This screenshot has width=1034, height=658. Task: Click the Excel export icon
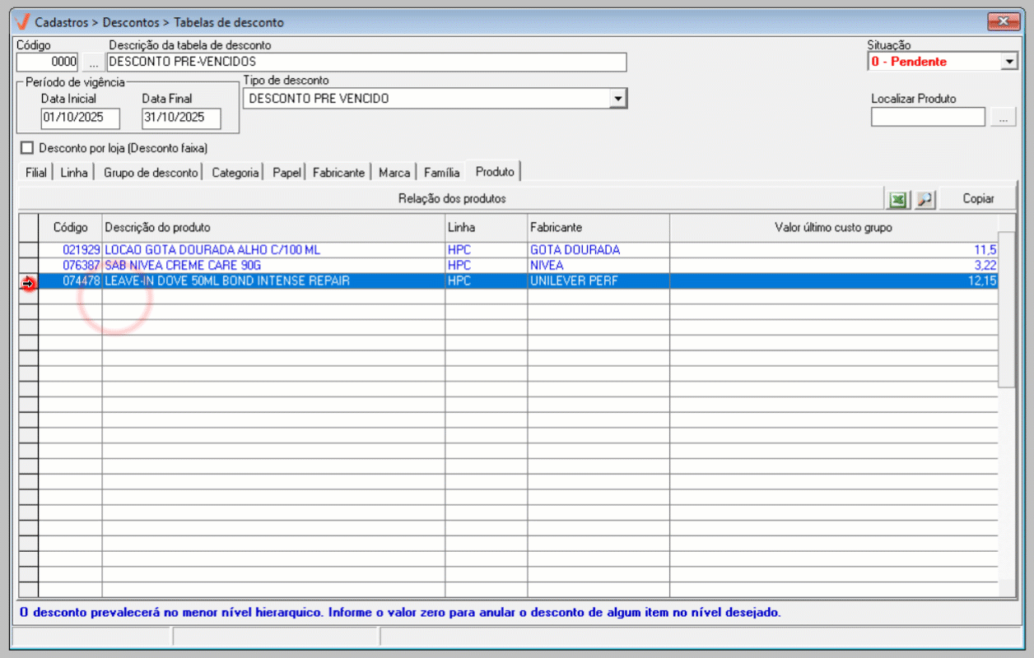click(898, 199)
